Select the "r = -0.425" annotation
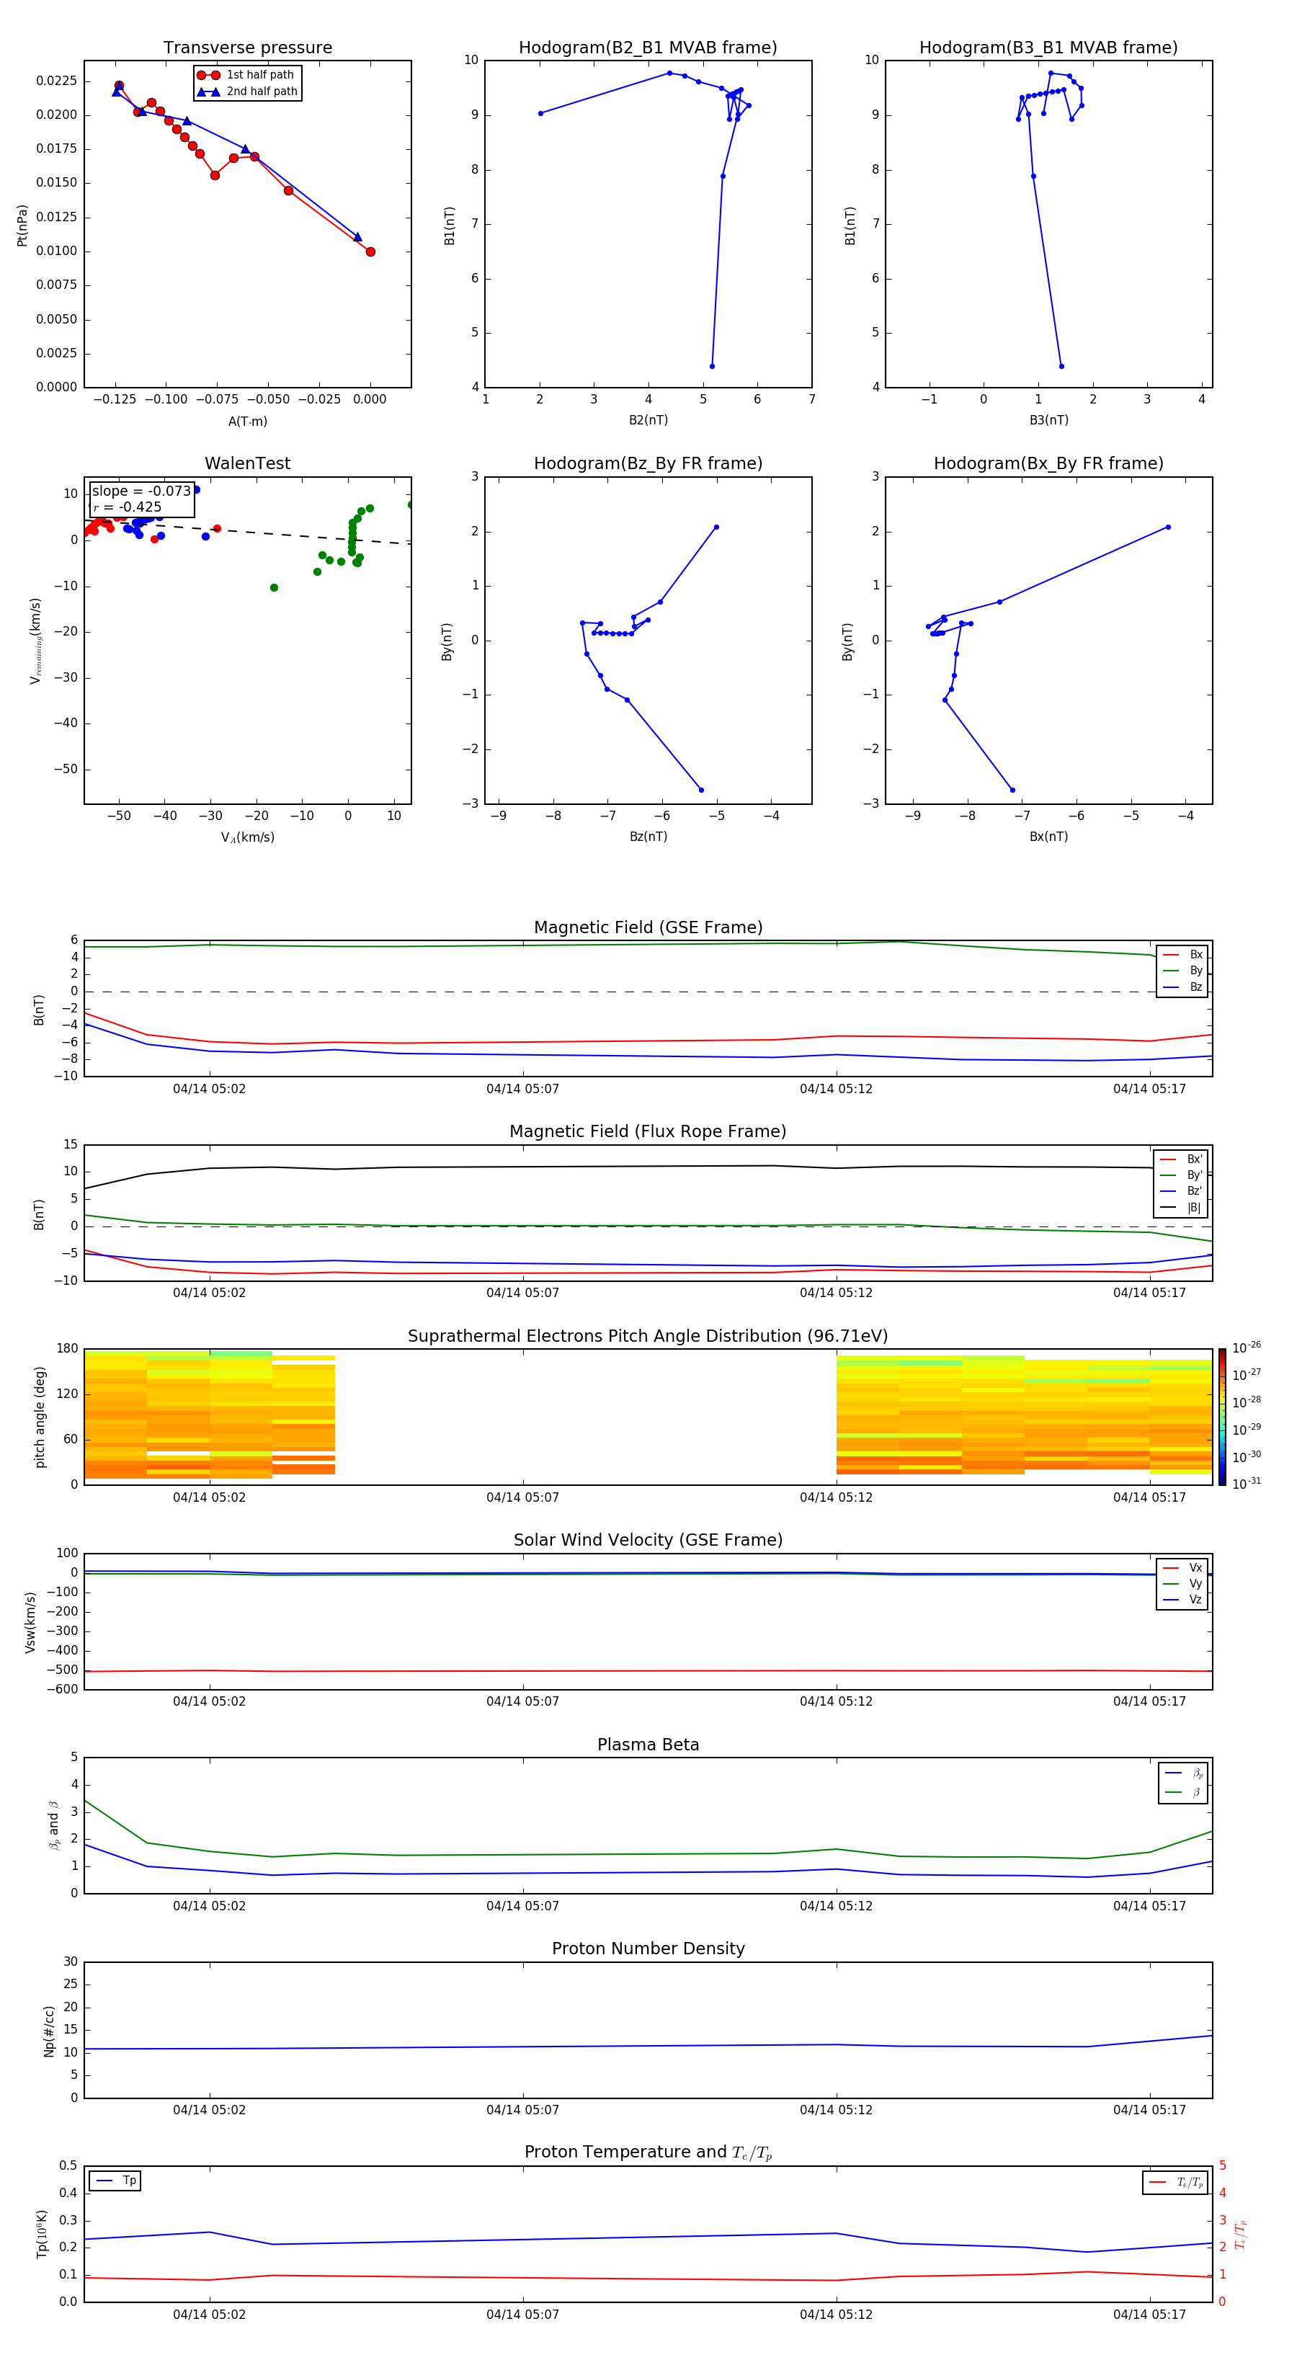Viewport: 1297px width, 2378px height. tap(128, 507)
